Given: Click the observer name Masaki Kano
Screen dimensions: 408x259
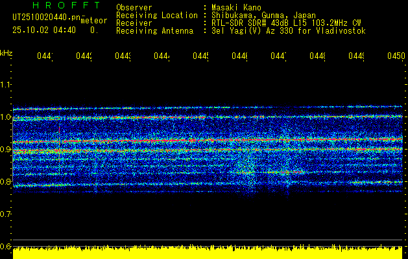Looking at the screenshot, I should 236,7.
